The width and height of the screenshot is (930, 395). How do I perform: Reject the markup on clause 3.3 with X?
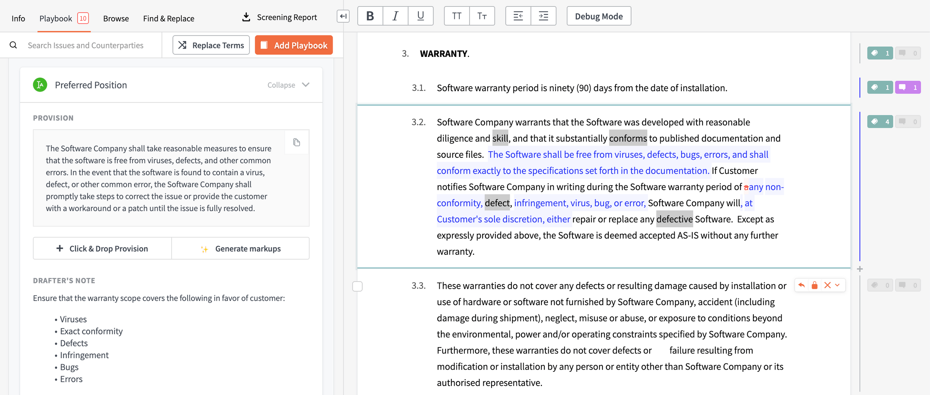pos(827,285)
